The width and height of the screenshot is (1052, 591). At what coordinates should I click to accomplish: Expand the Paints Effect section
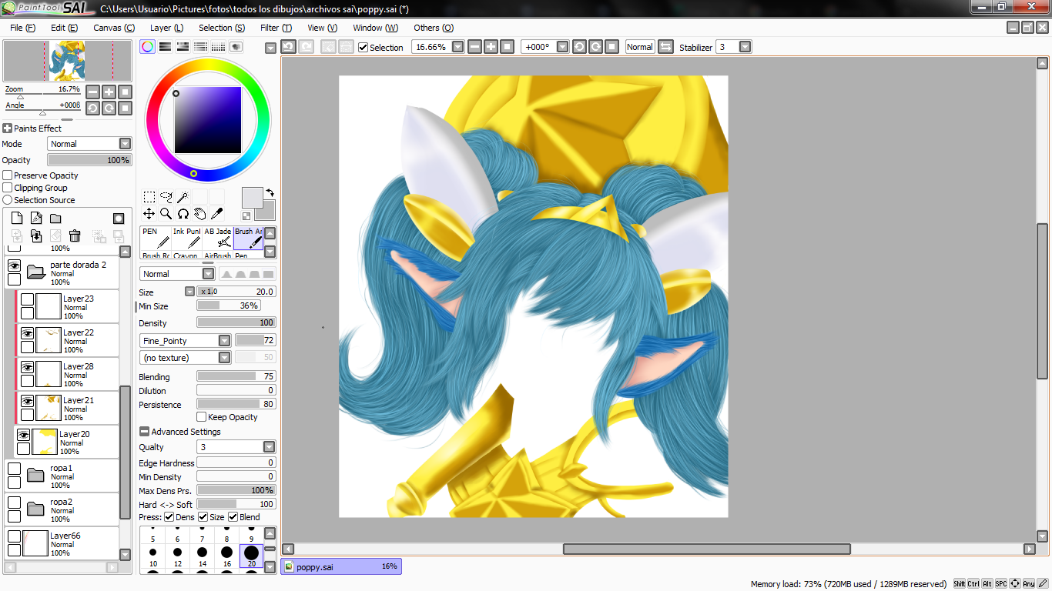click(8, 129)
